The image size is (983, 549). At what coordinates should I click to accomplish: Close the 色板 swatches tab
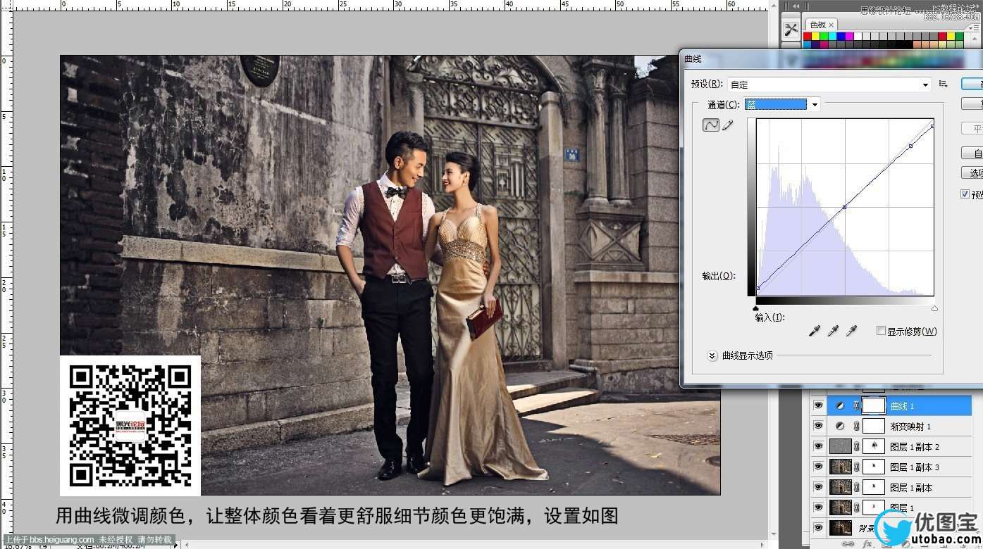(831, 25)
